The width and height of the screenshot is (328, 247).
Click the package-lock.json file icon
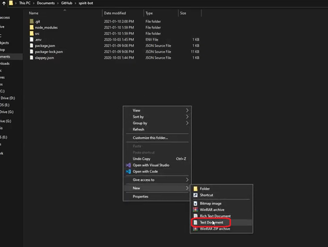point(32,52)
